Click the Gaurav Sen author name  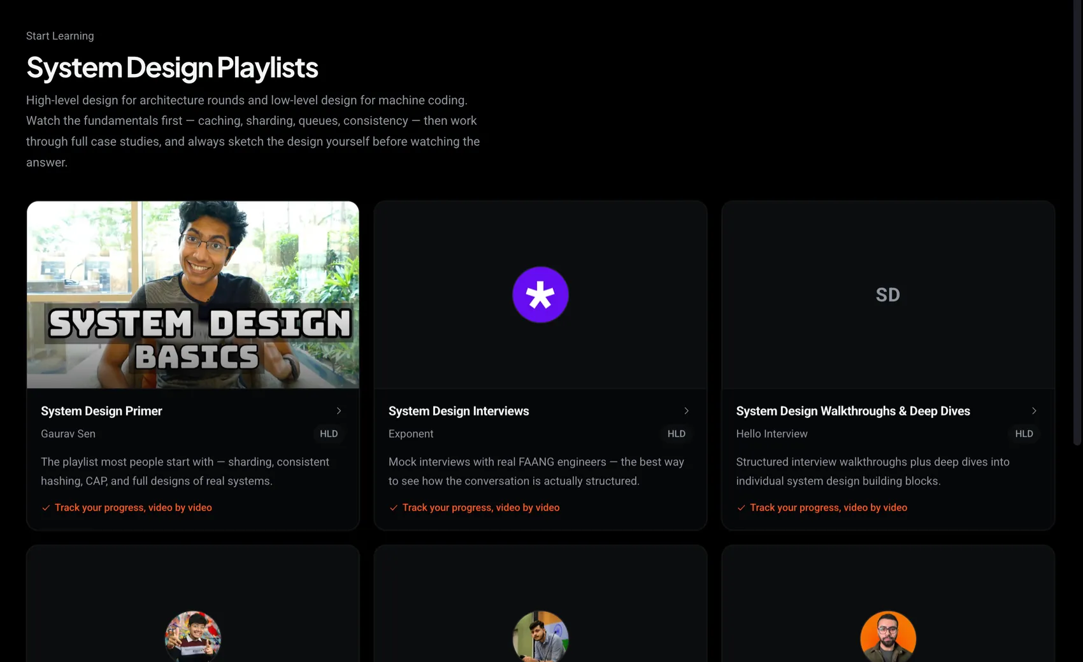coord(68,434)
